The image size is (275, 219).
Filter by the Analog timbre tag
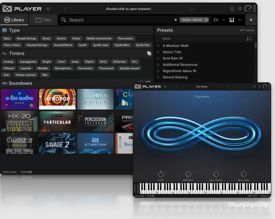[x=9, y=62]
